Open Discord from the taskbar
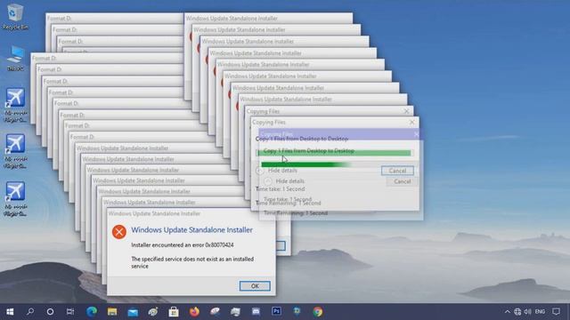Viewport: 570px width, 320px height. pyautogui.click(x=256, y=312)
